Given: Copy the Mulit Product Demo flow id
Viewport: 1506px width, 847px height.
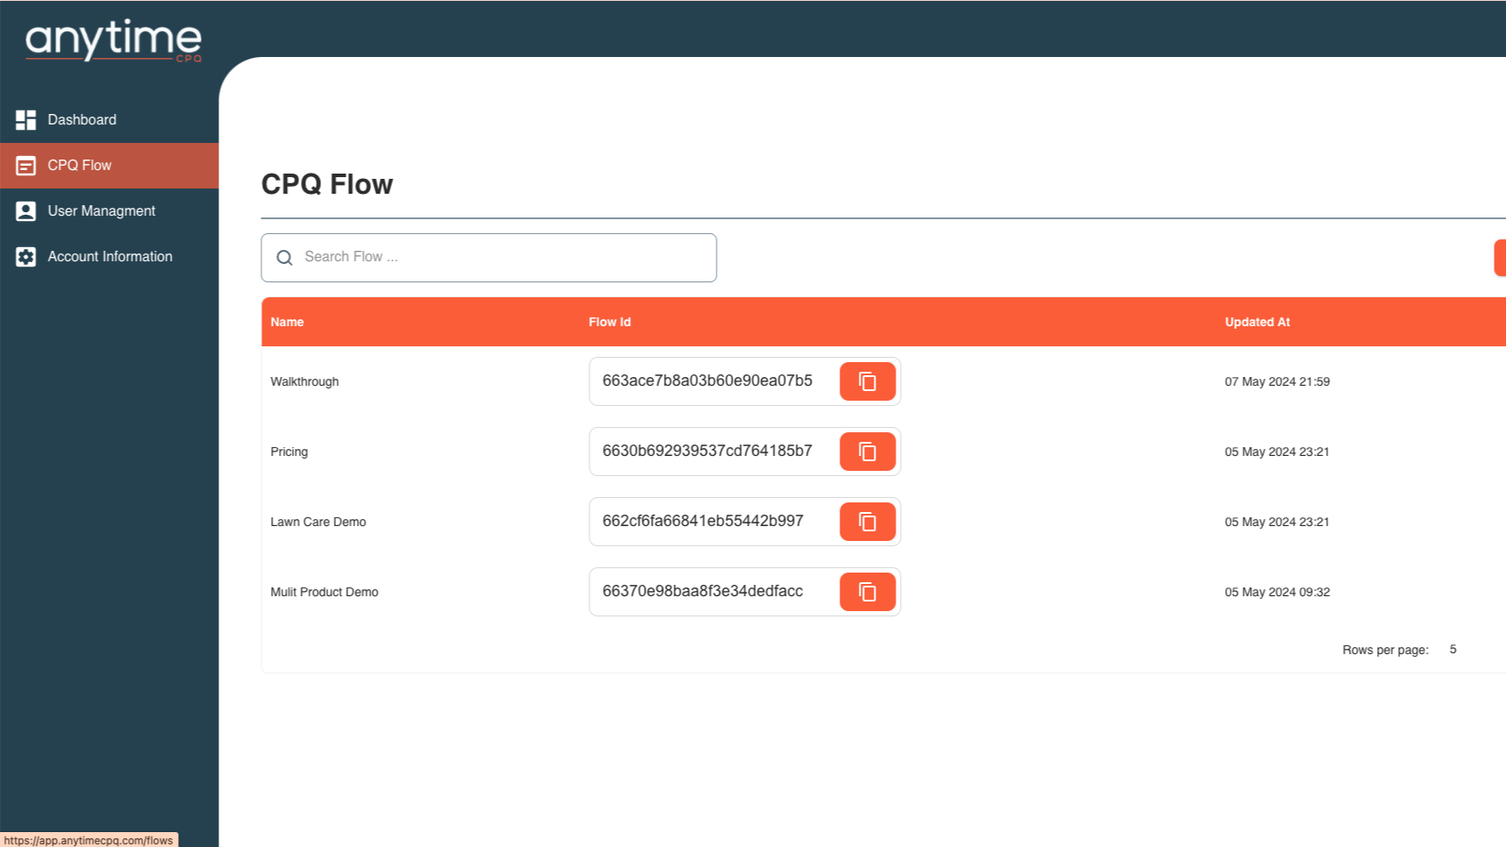Looking at the screenshot, I should coord(867,592).
